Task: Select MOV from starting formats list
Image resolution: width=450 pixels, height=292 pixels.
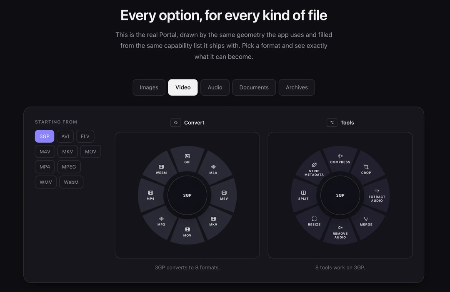Action: coord(90,151)
